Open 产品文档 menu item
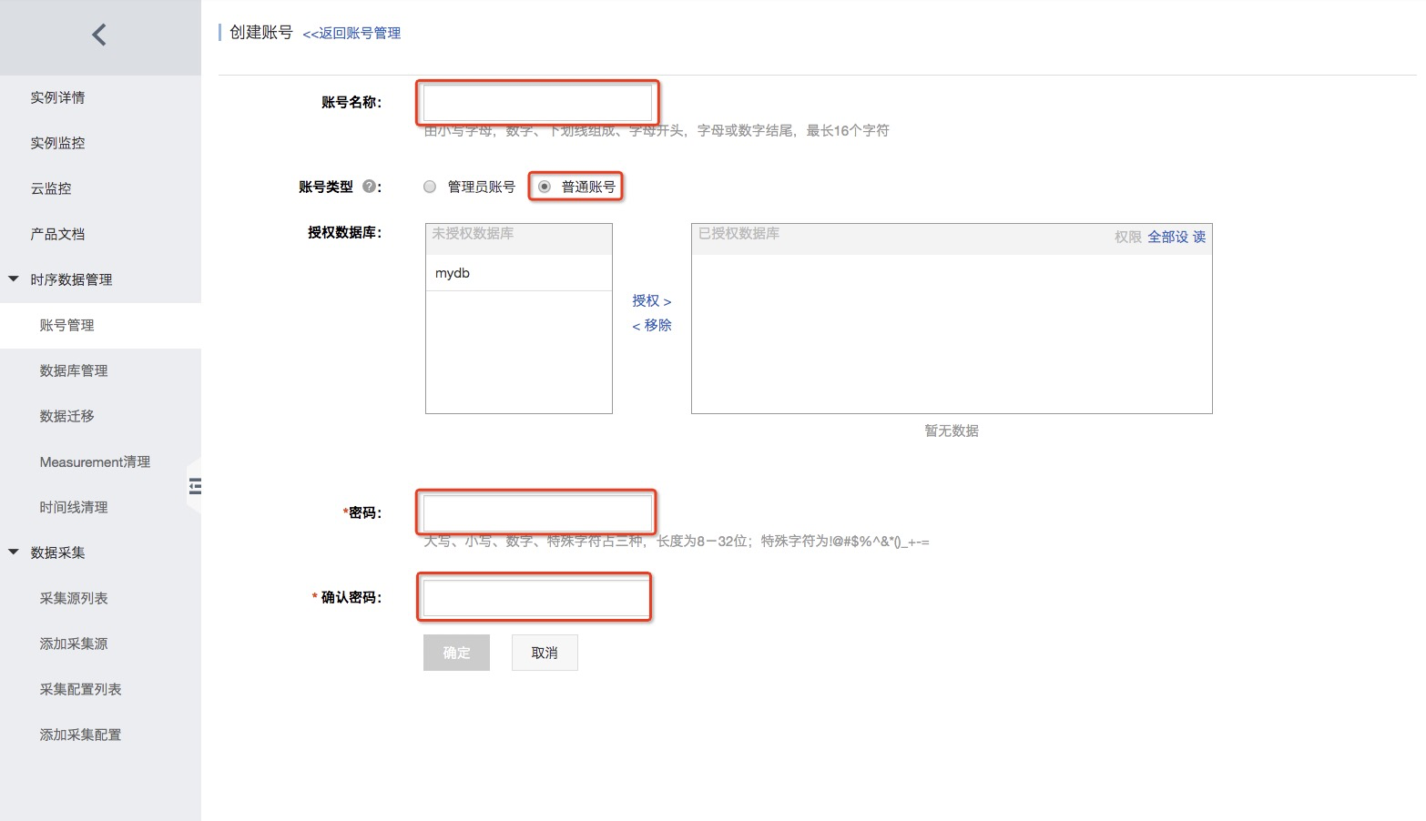 (x=57, y=234)
